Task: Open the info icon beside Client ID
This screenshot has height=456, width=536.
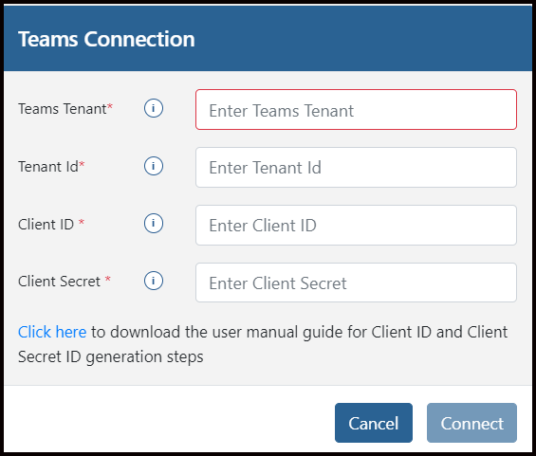Action: tap(154, 224)
